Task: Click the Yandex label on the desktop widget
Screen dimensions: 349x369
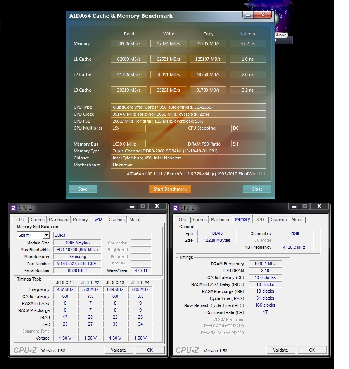Action: tap(281, 35)
